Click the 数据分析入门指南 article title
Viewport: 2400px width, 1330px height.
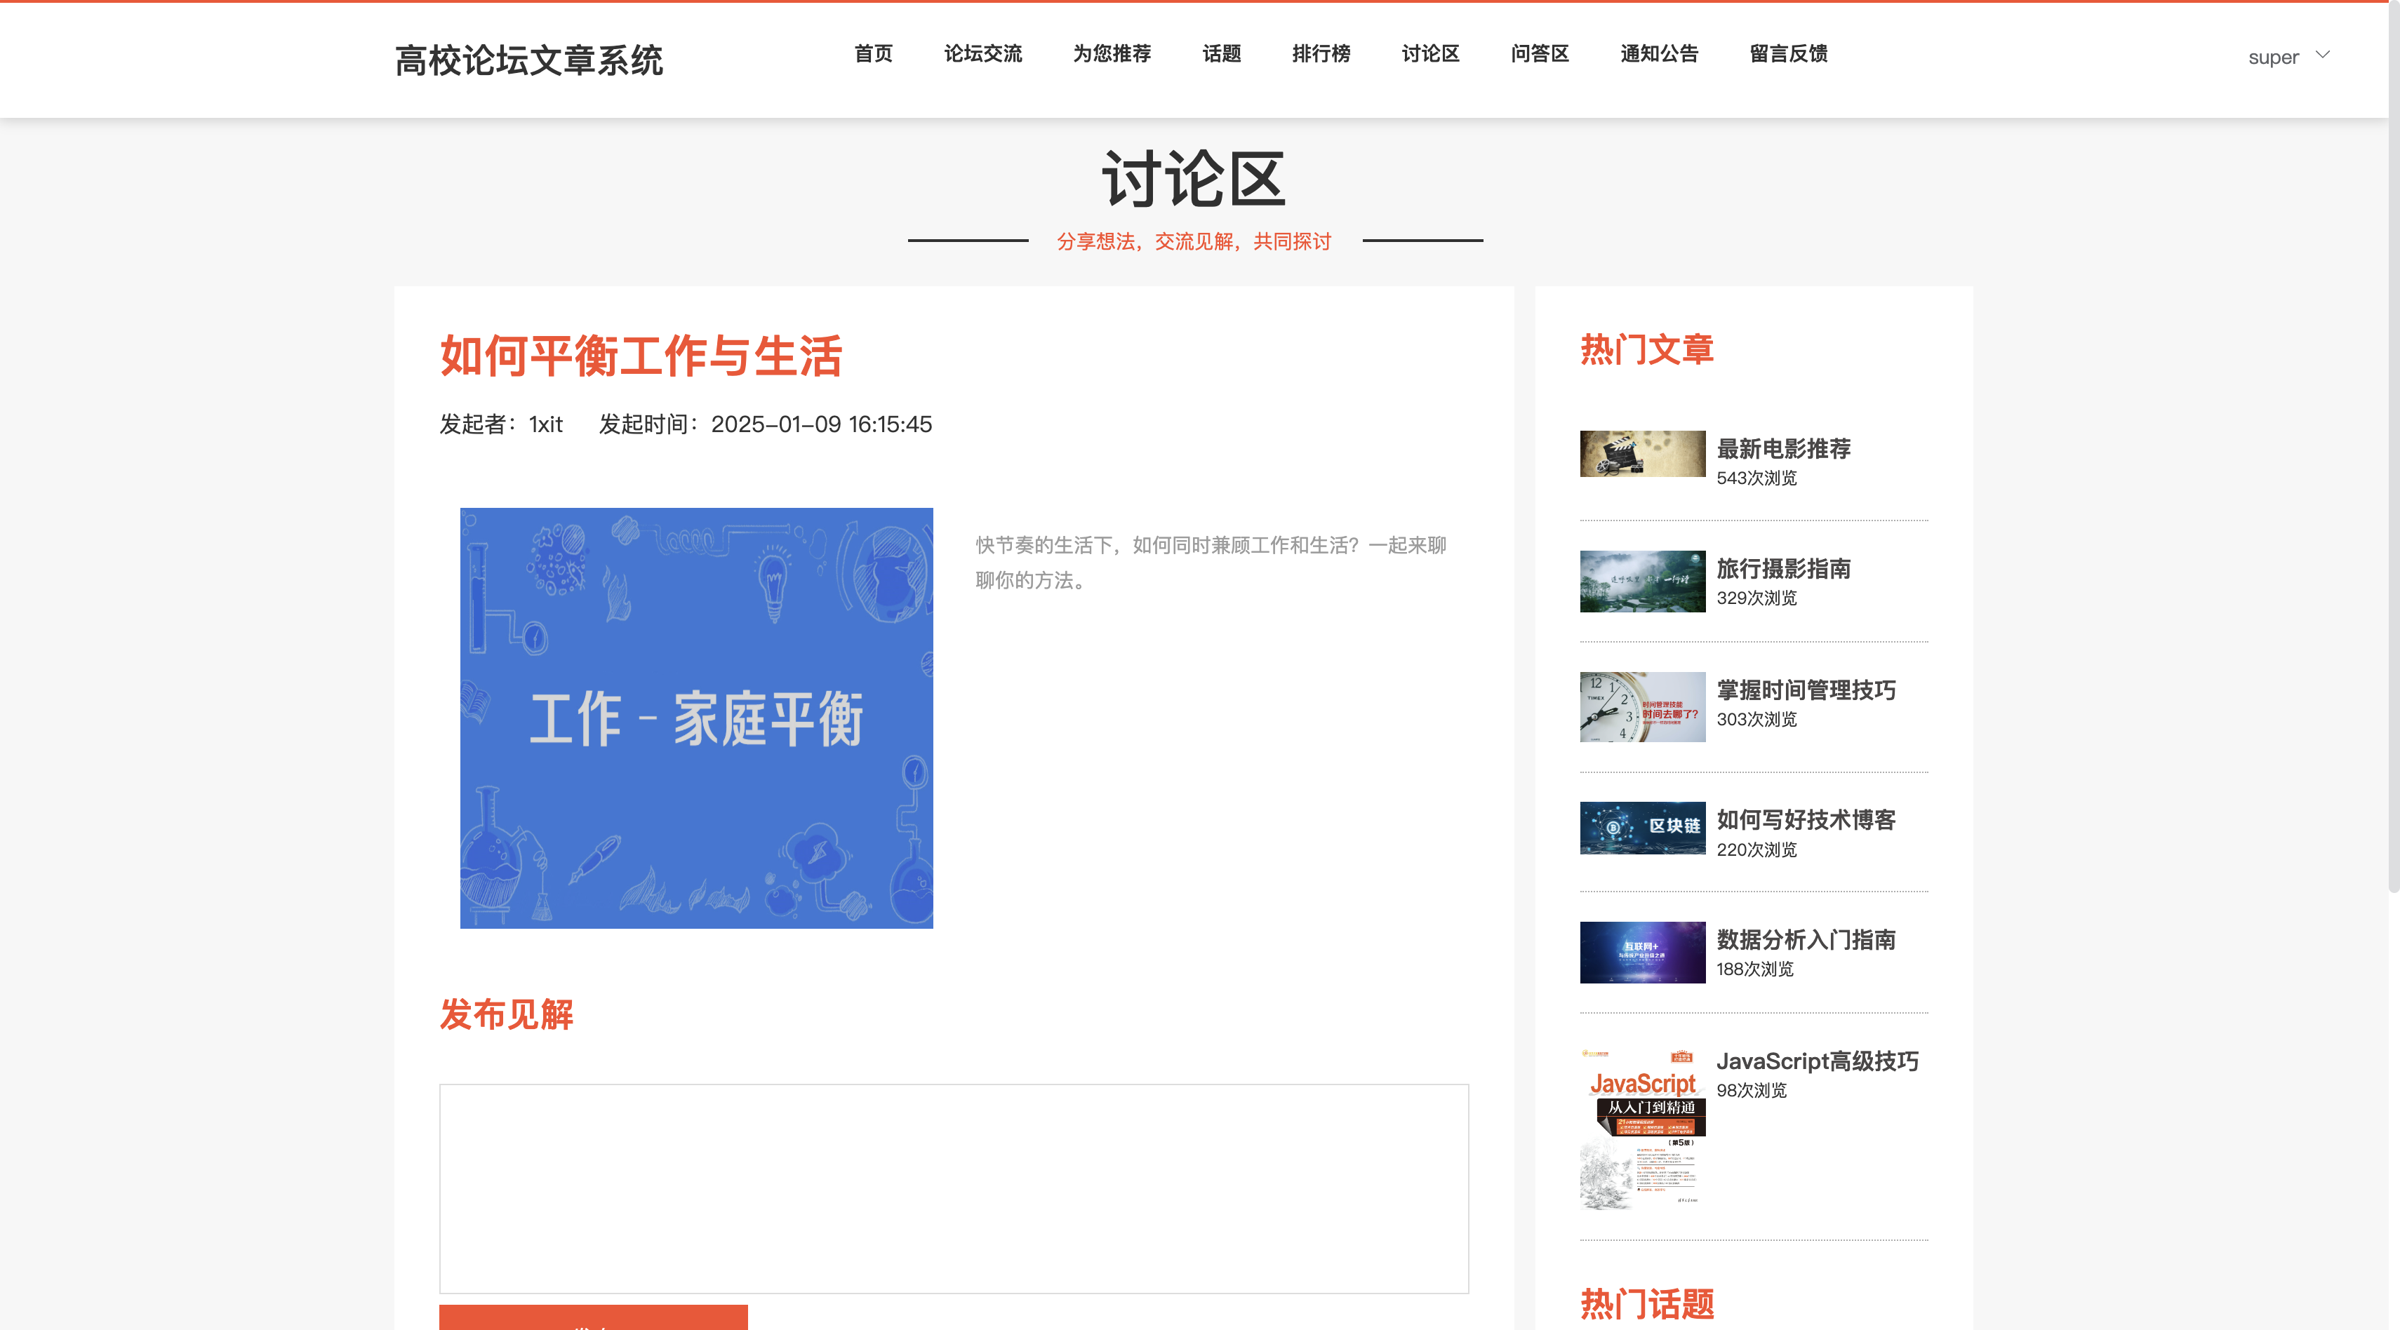coord(1806,940)
